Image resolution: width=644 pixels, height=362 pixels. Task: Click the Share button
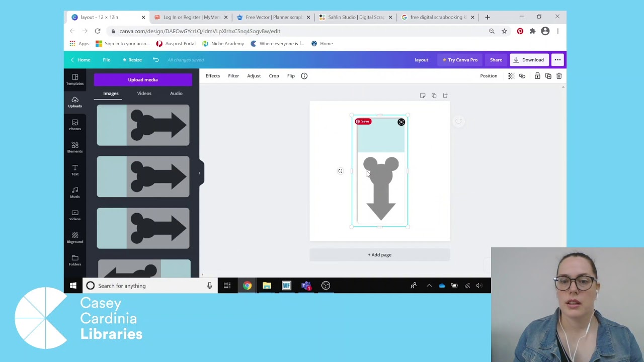[x=496, y=60]
